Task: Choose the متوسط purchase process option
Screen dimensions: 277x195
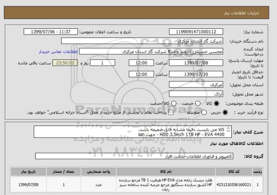Action: 204,113
